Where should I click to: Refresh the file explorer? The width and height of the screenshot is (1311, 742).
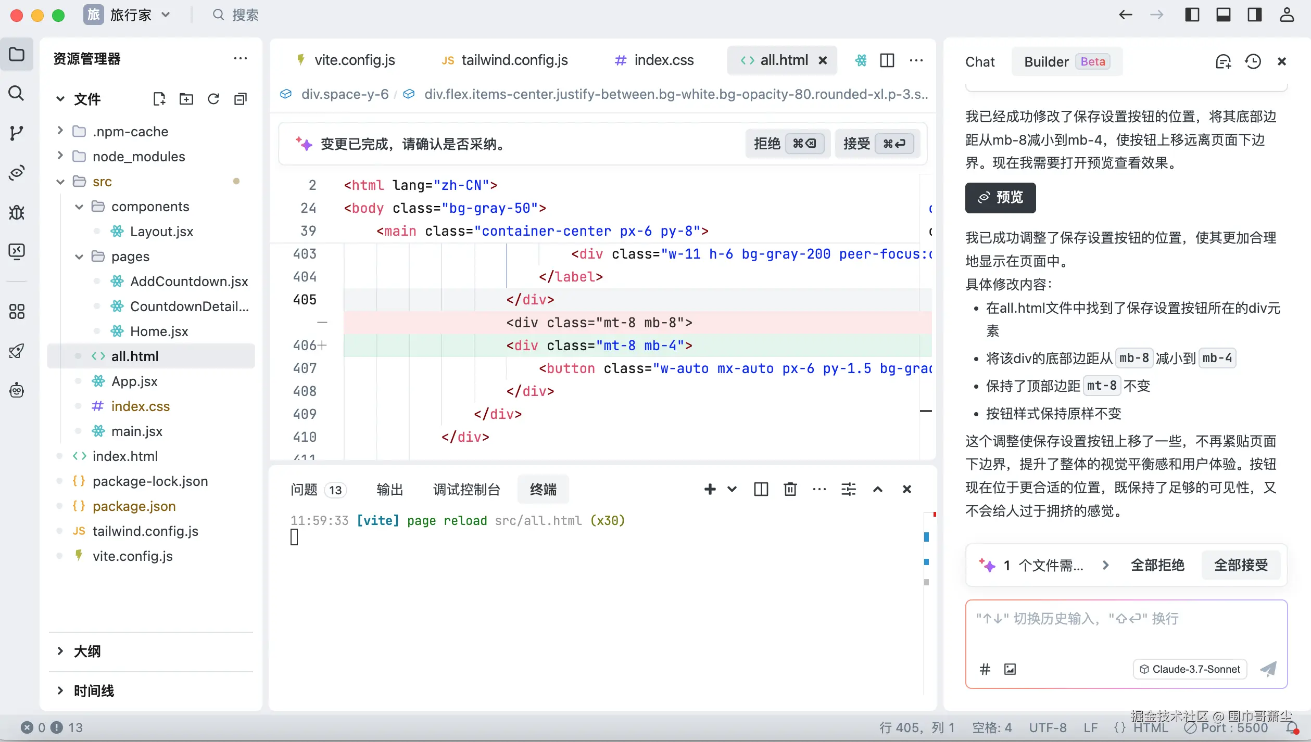(213, 98)
